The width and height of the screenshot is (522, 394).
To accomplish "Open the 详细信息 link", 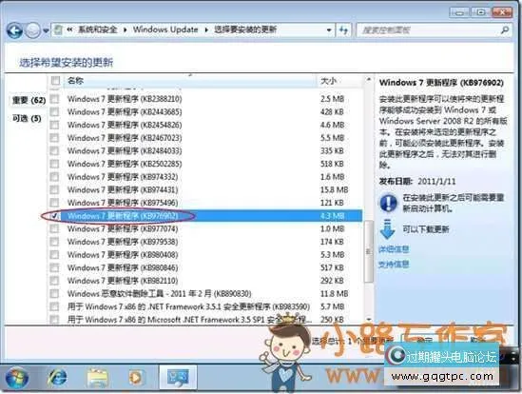I will click(394, 249).
